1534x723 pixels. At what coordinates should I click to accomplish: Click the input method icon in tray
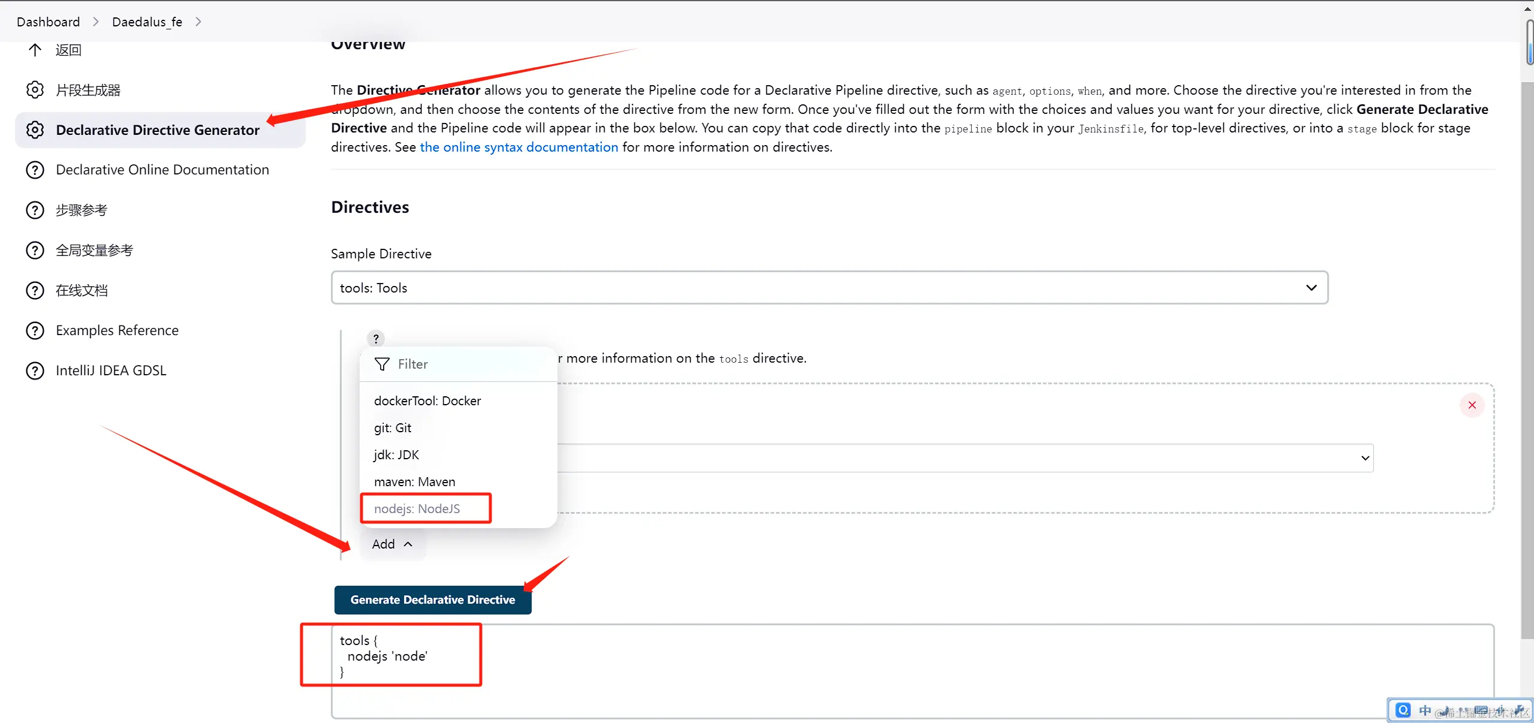click(x=1403, y=710)
